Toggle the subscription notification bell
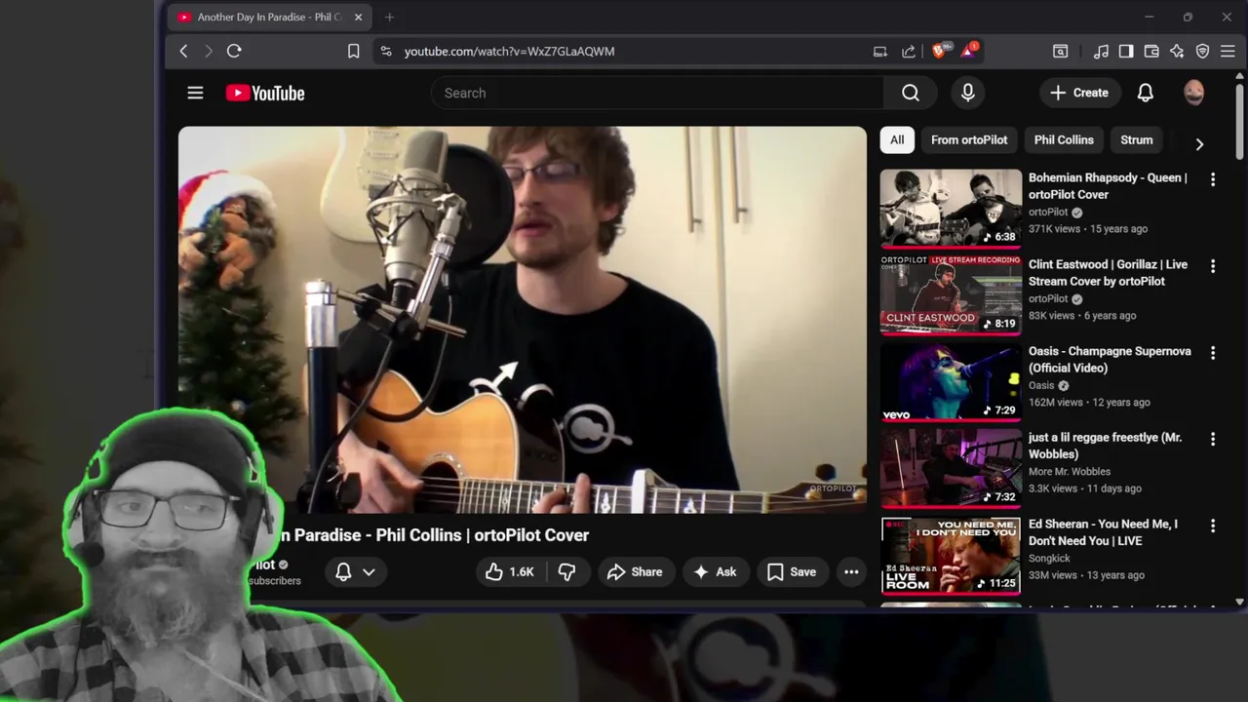 pyautogui.click(x=343, y=572)
